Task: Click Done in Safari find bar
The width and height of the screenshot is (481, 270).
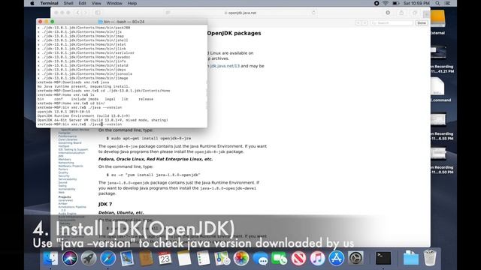Action: (x=422, y=23)
